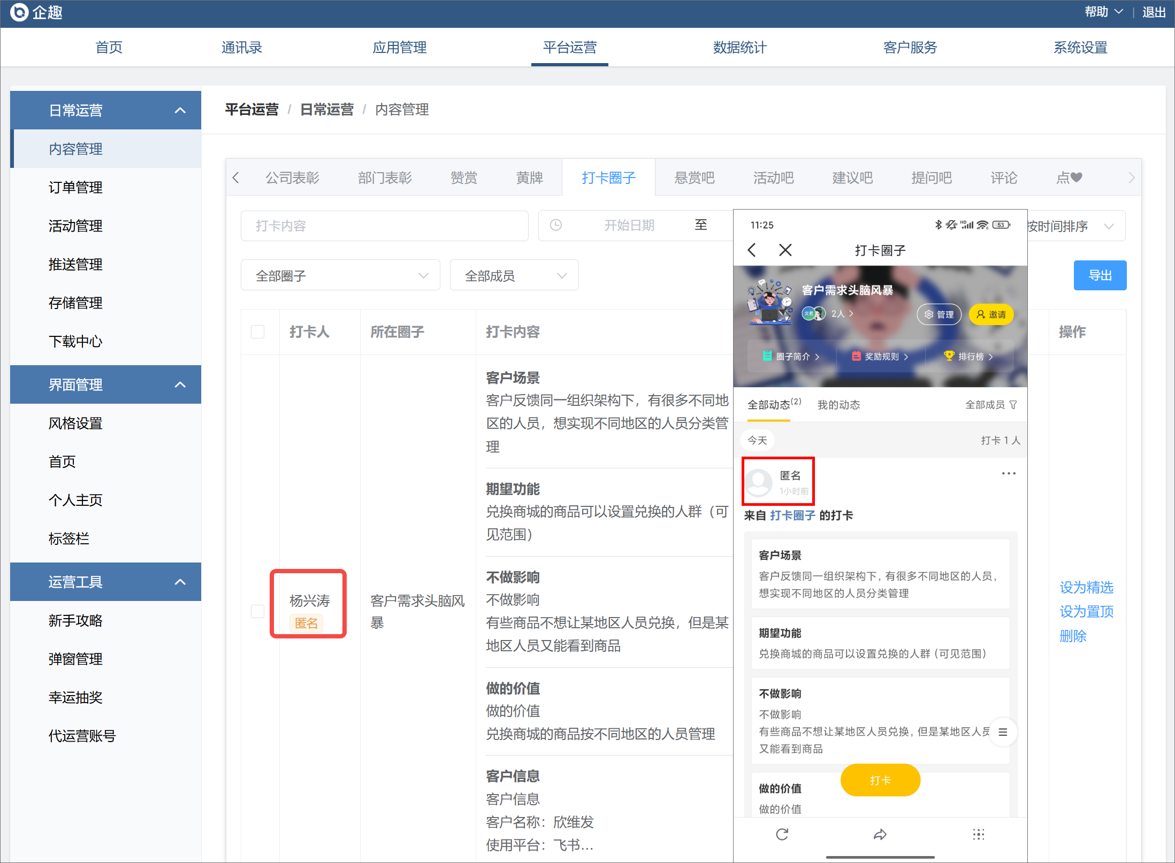Open the 全部圈子 dropdown
This screenshot has height=863, width=1175.
[x=340, y=275]
